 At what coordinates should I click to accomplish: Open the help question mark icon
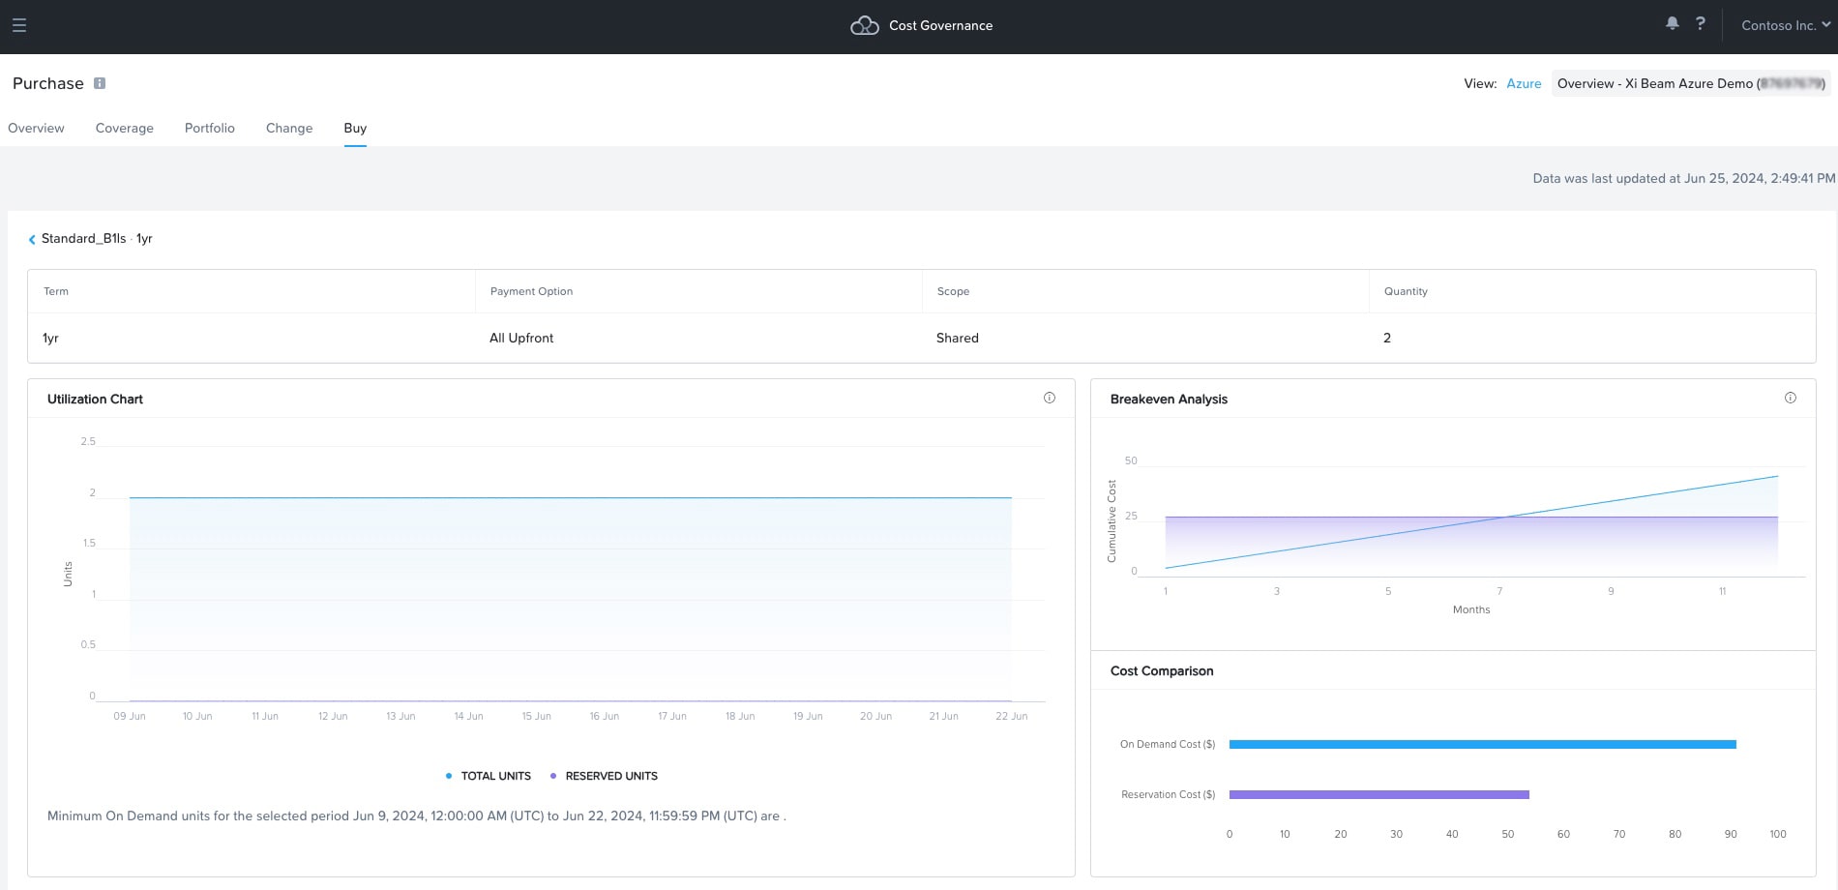click(1700, 24)
